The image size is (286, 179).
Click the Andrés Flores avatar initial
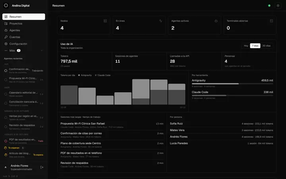6,167
